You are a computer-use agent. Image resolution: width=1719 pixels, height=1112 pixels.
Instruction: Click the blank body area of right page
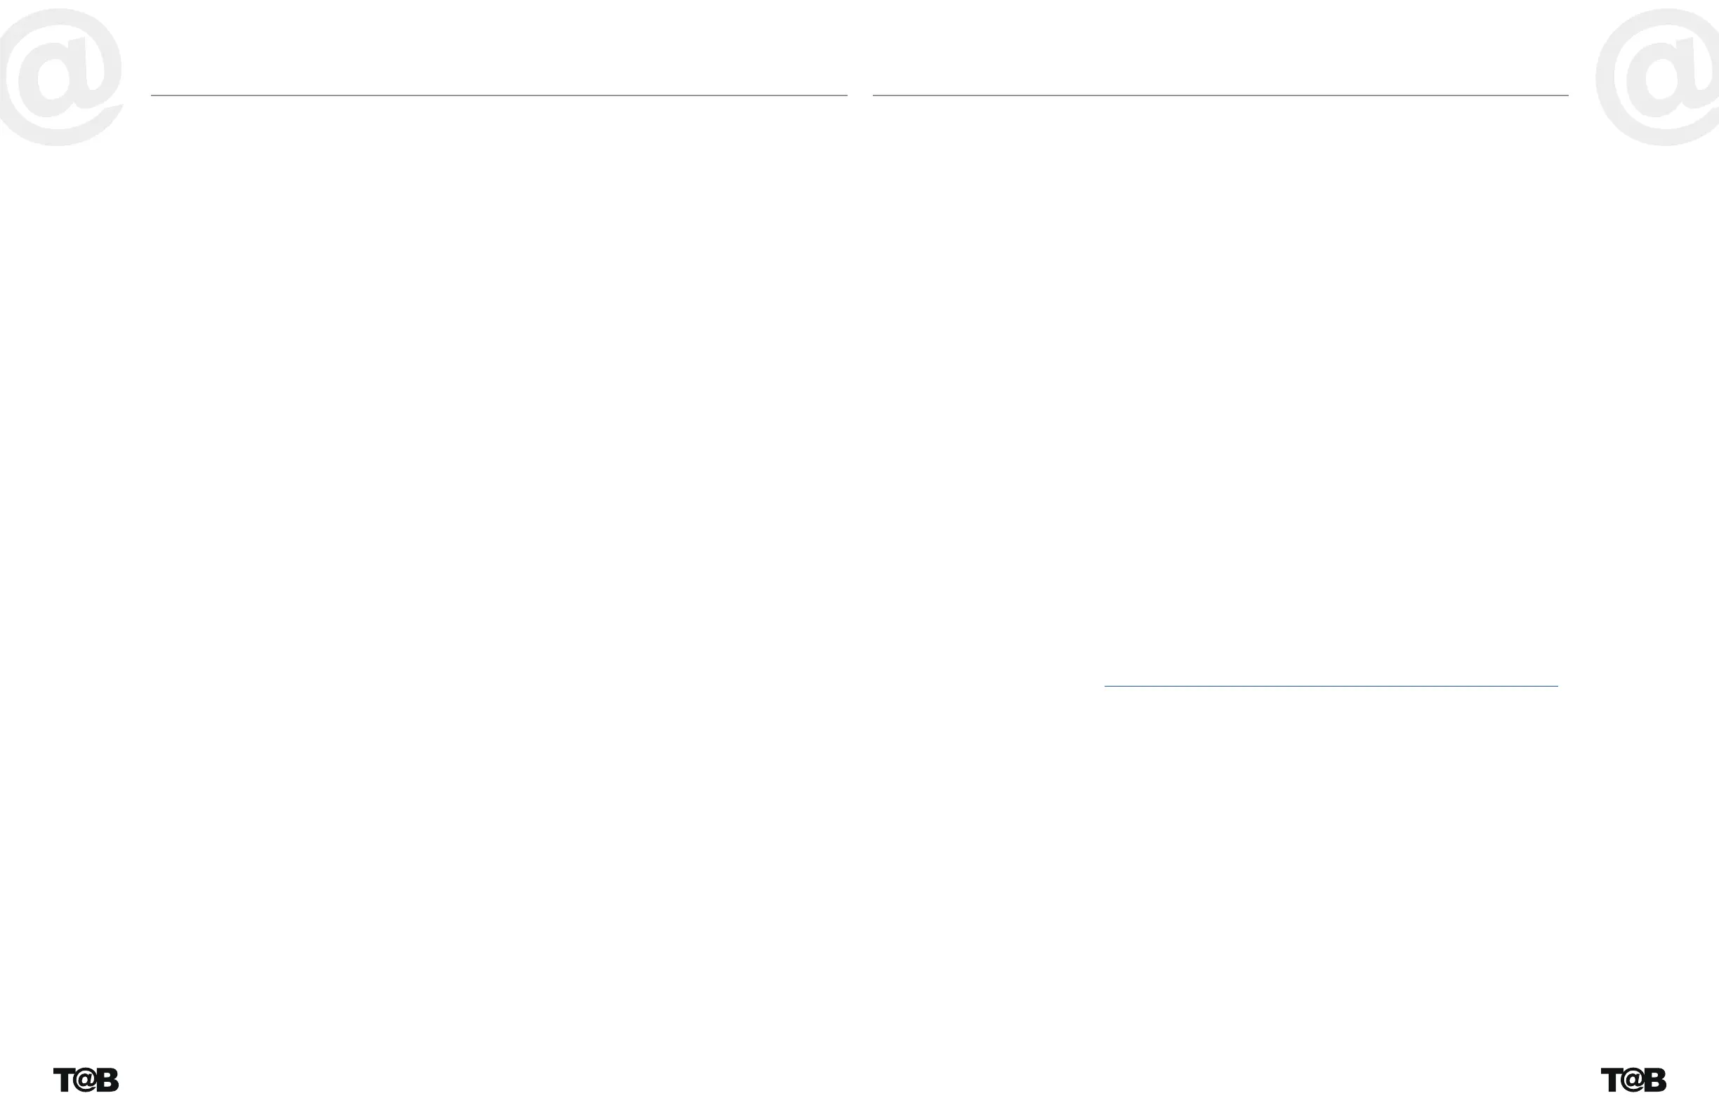click(1220, 433)
